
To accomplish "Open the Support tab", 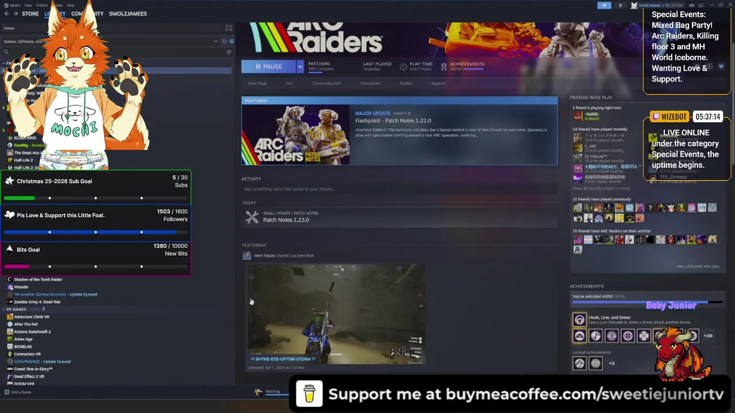I will (x=438, y=83).
